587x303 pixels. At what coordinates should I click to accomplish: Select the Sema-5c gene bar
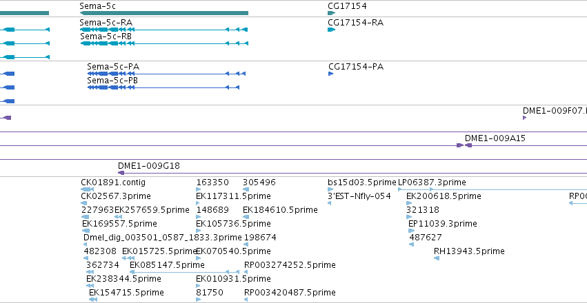pos(164,13)
